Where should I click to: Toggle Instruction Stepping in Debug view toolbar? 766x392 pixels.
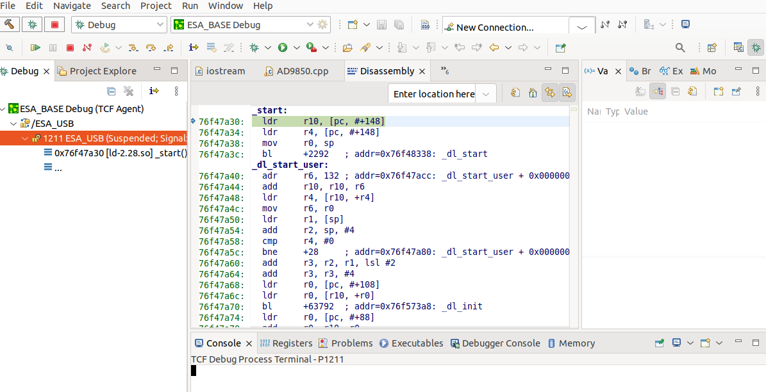[154, 91]
